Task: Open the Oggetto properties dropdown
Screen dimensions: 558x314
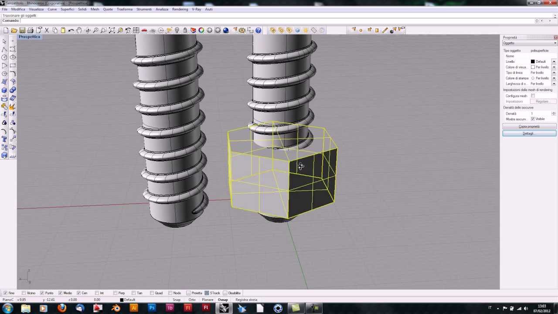Action: tap(530, 43)
